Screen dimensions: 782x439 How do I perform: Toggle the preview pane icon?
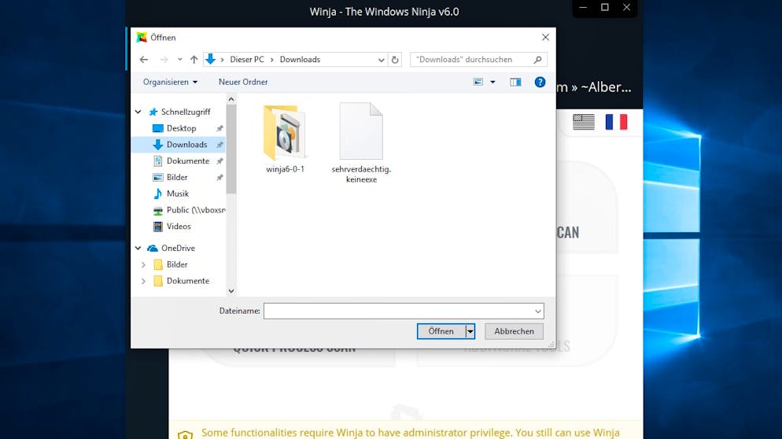click(x=515, y=82)
